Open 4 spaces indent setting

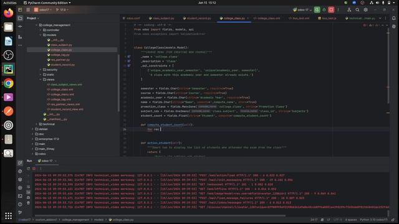coord(351,220)
